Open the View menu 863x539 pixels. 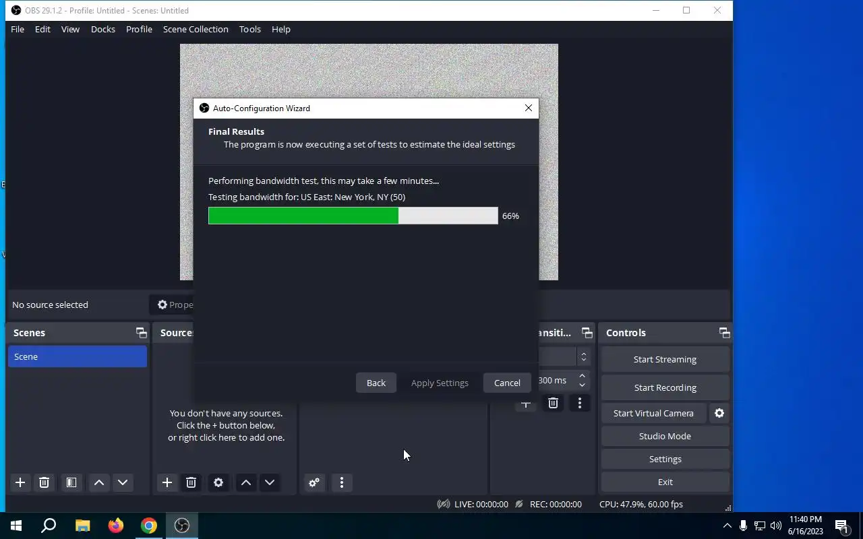point(70,29)
